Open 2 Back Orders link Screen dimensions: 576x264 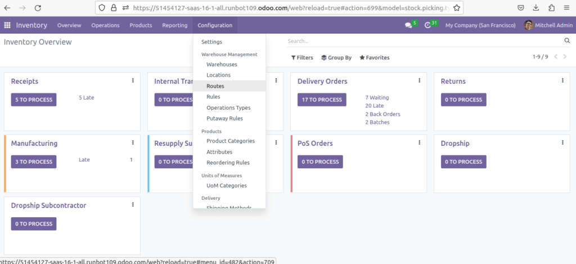click(x=382, y=114)
